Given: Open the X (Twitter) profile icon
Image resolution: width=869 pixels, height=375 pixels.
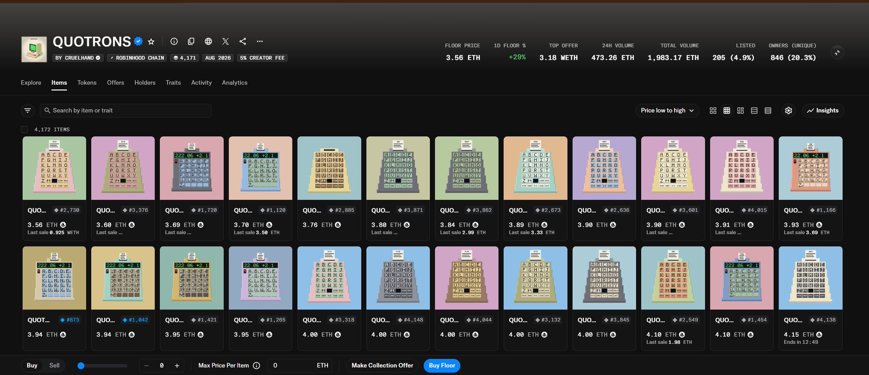Looking at the screenshot, I should coord(225,41).
